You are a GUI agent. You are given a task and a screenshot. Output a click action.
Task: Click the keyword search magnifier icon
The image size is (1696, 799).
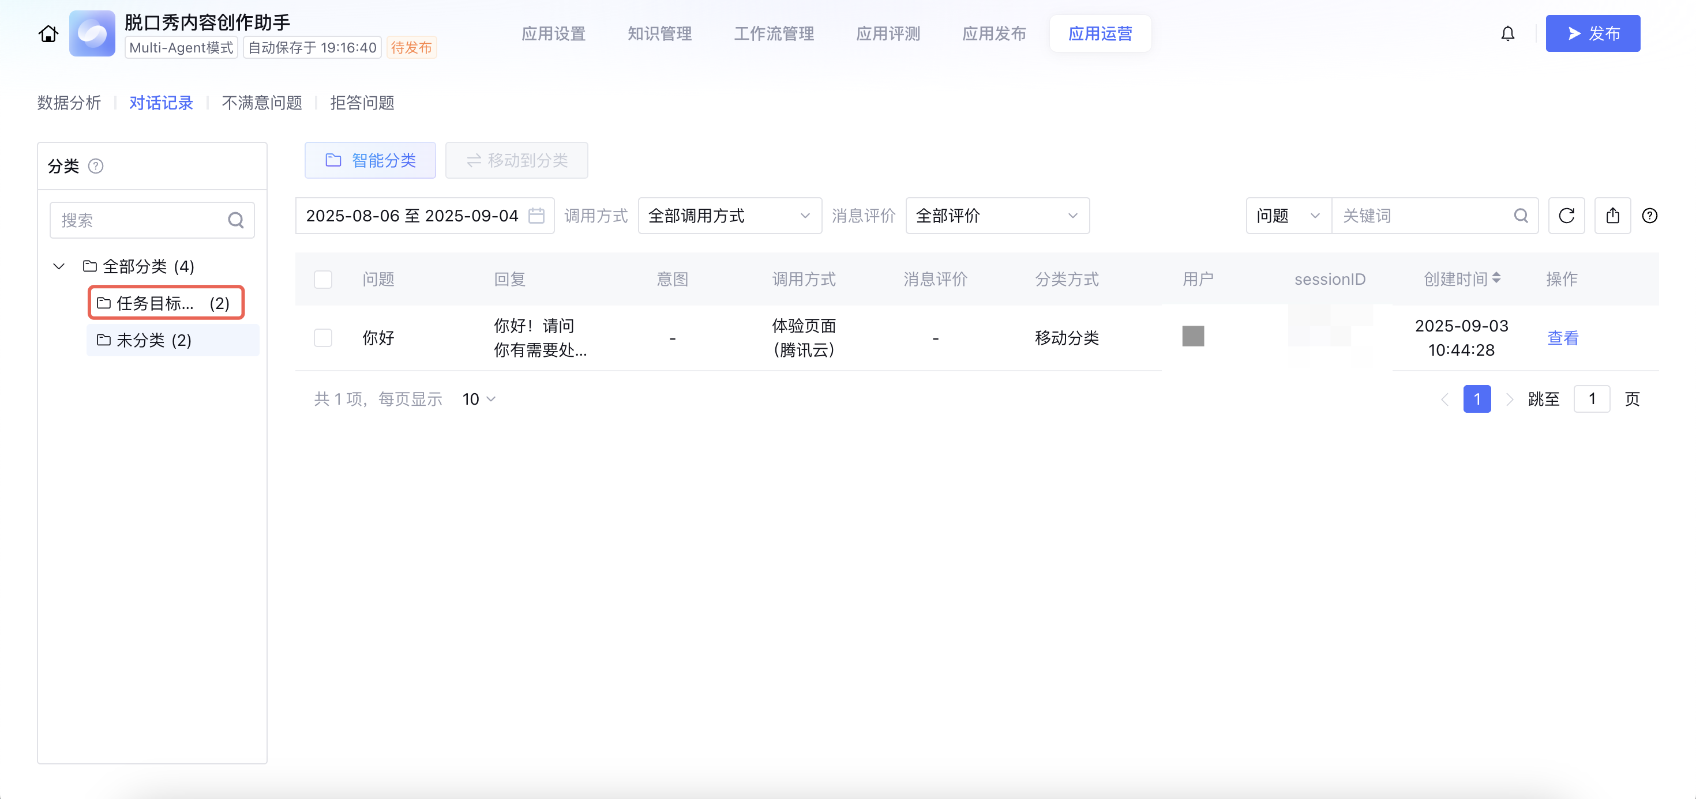[x=1521, y=216]
